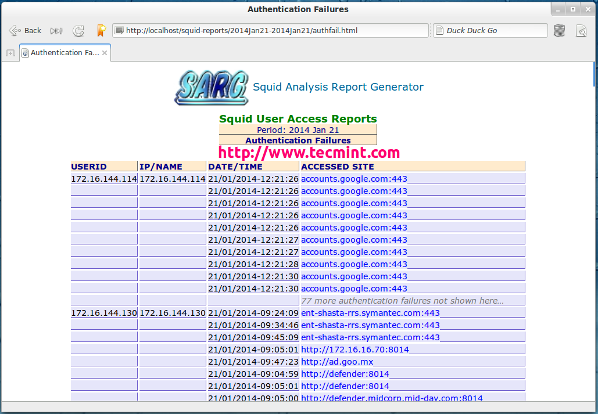The height and width of the screenshot is (414, 598).
Task: Close the Authentication Failures tab
Action: point(105,53)
